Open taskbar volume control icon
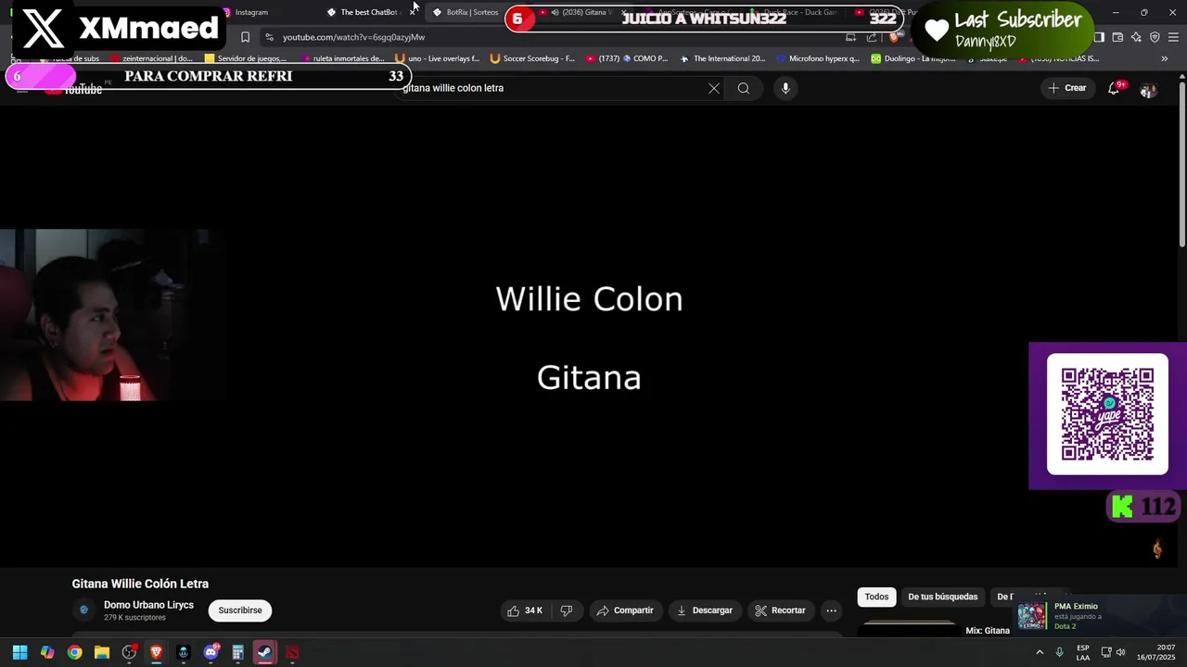Image resolution: width=1187 pixels, height=667 pixels. click(x=1121, y=652)
